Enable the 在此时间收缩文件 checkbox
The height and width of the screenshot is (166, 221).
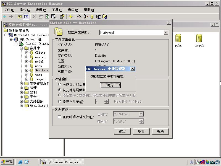point(59,117)
